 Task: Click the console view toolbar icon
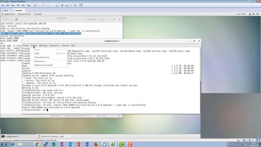click(81, 5)
